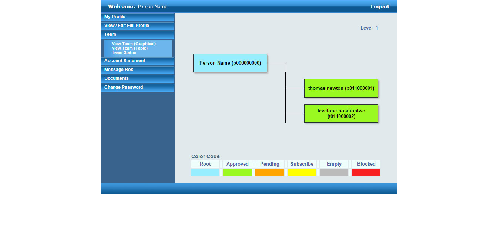This screenshot has width=497, height=227.
Task: Open View Team (Graphical)
Action: pyautogui.click(x=134, y=43)
